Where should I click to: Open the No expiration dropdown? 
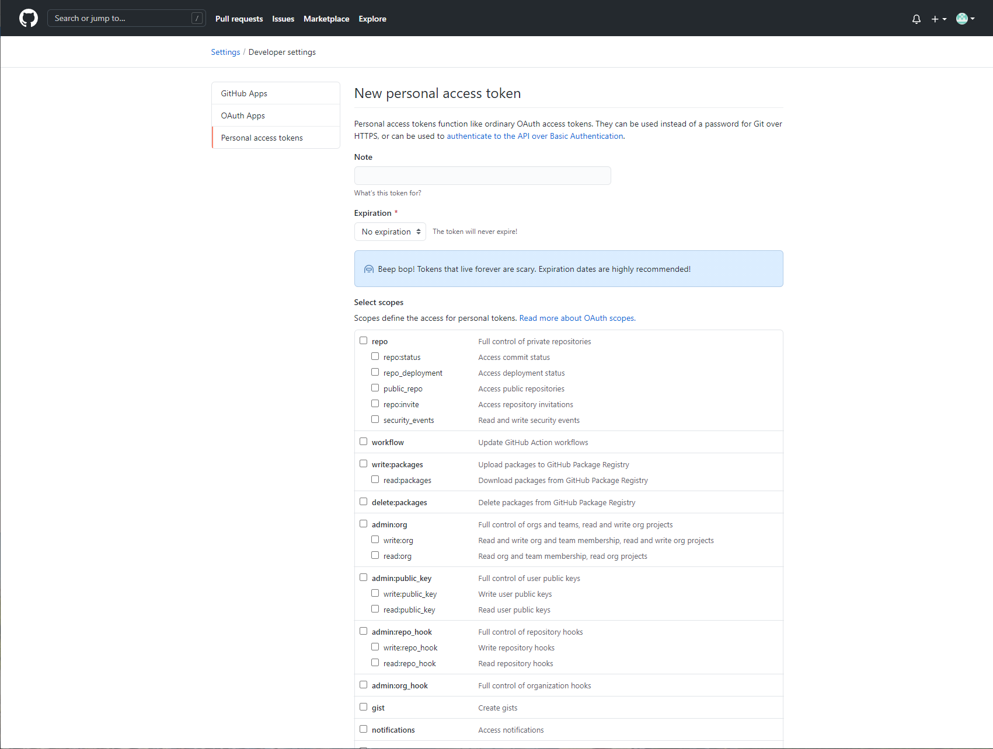click(390, 232)
